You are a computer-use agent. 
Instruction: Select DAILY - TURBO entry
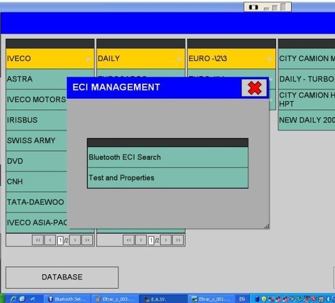[x=307, y=79]
